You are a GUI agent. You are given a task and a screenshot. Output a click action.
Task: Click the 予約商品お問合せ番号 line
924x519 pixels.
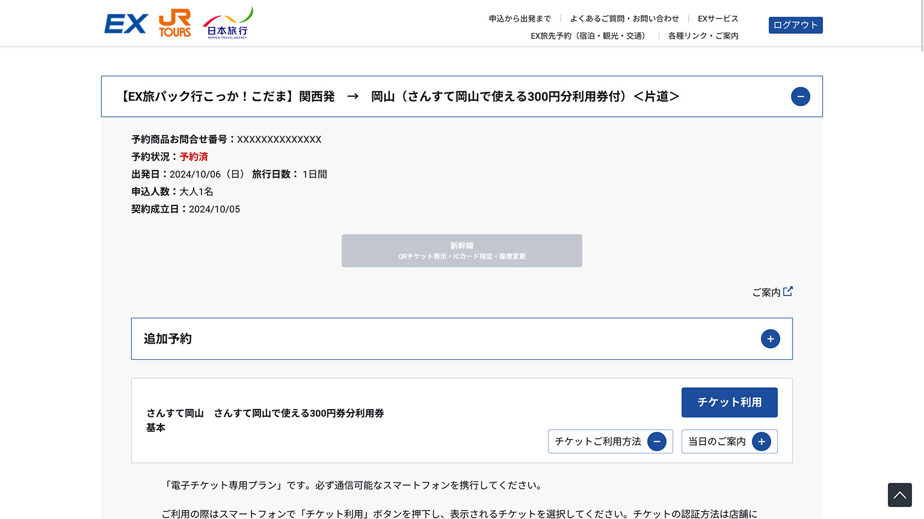tap(226, 139)
